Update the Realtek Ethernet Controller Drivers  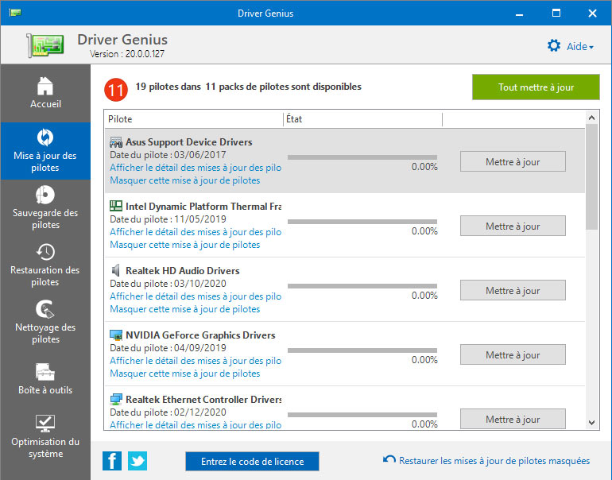[513, 419]
